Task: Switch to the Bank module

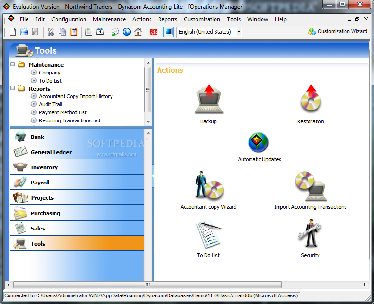Action: pos(77,137)
